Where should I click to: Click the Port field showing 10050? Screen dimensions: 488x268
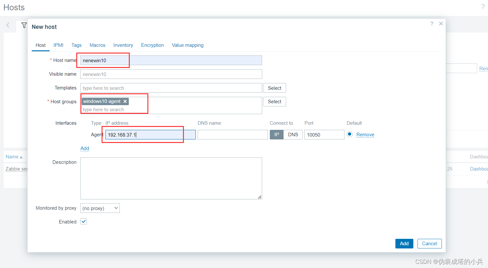coord(324,135)
